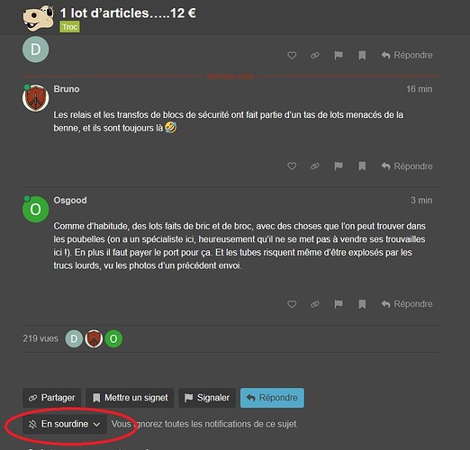Flag Bruno's post with flag icon
Image resolution: width=470 pixels, height=450 pixels.
tap(339, 166)
